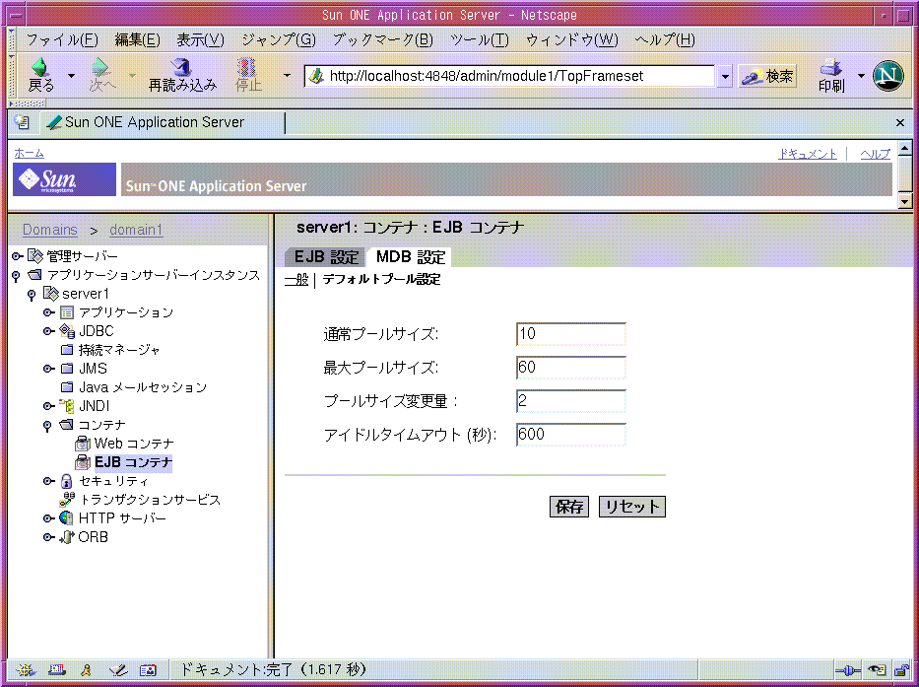This screenshot has height=687, width=919.
Task: Select the MDB 設定 tab
Action: click(x=411, y=257)
